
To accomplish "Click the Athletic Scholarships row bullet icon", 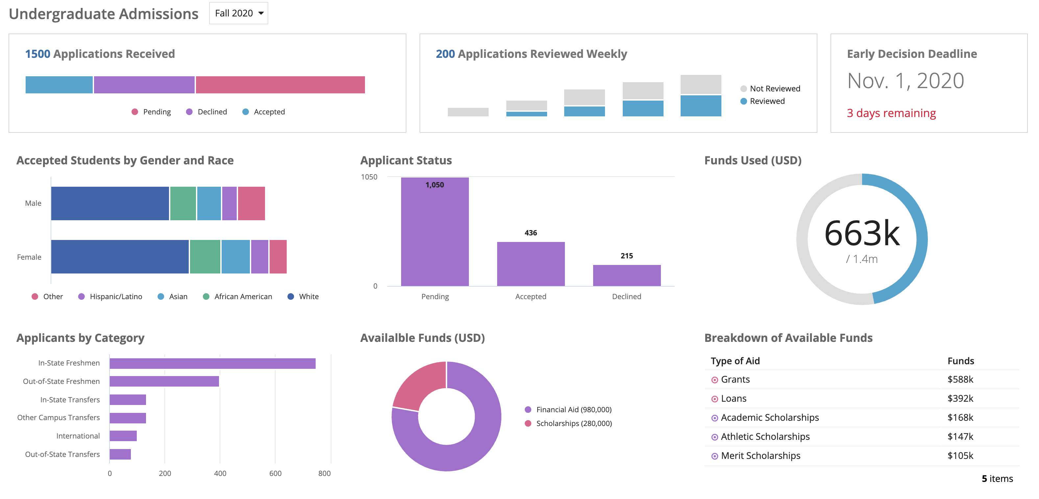I will coord(714,437).
